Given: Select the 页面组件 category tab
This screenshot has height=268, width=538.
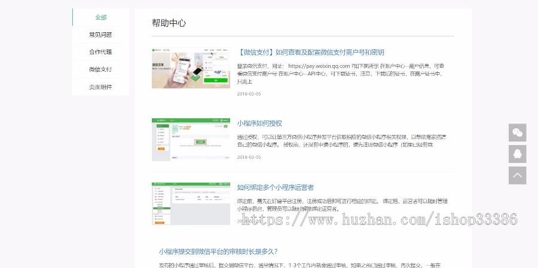Looking at the screenshot, I should [101, 87].
